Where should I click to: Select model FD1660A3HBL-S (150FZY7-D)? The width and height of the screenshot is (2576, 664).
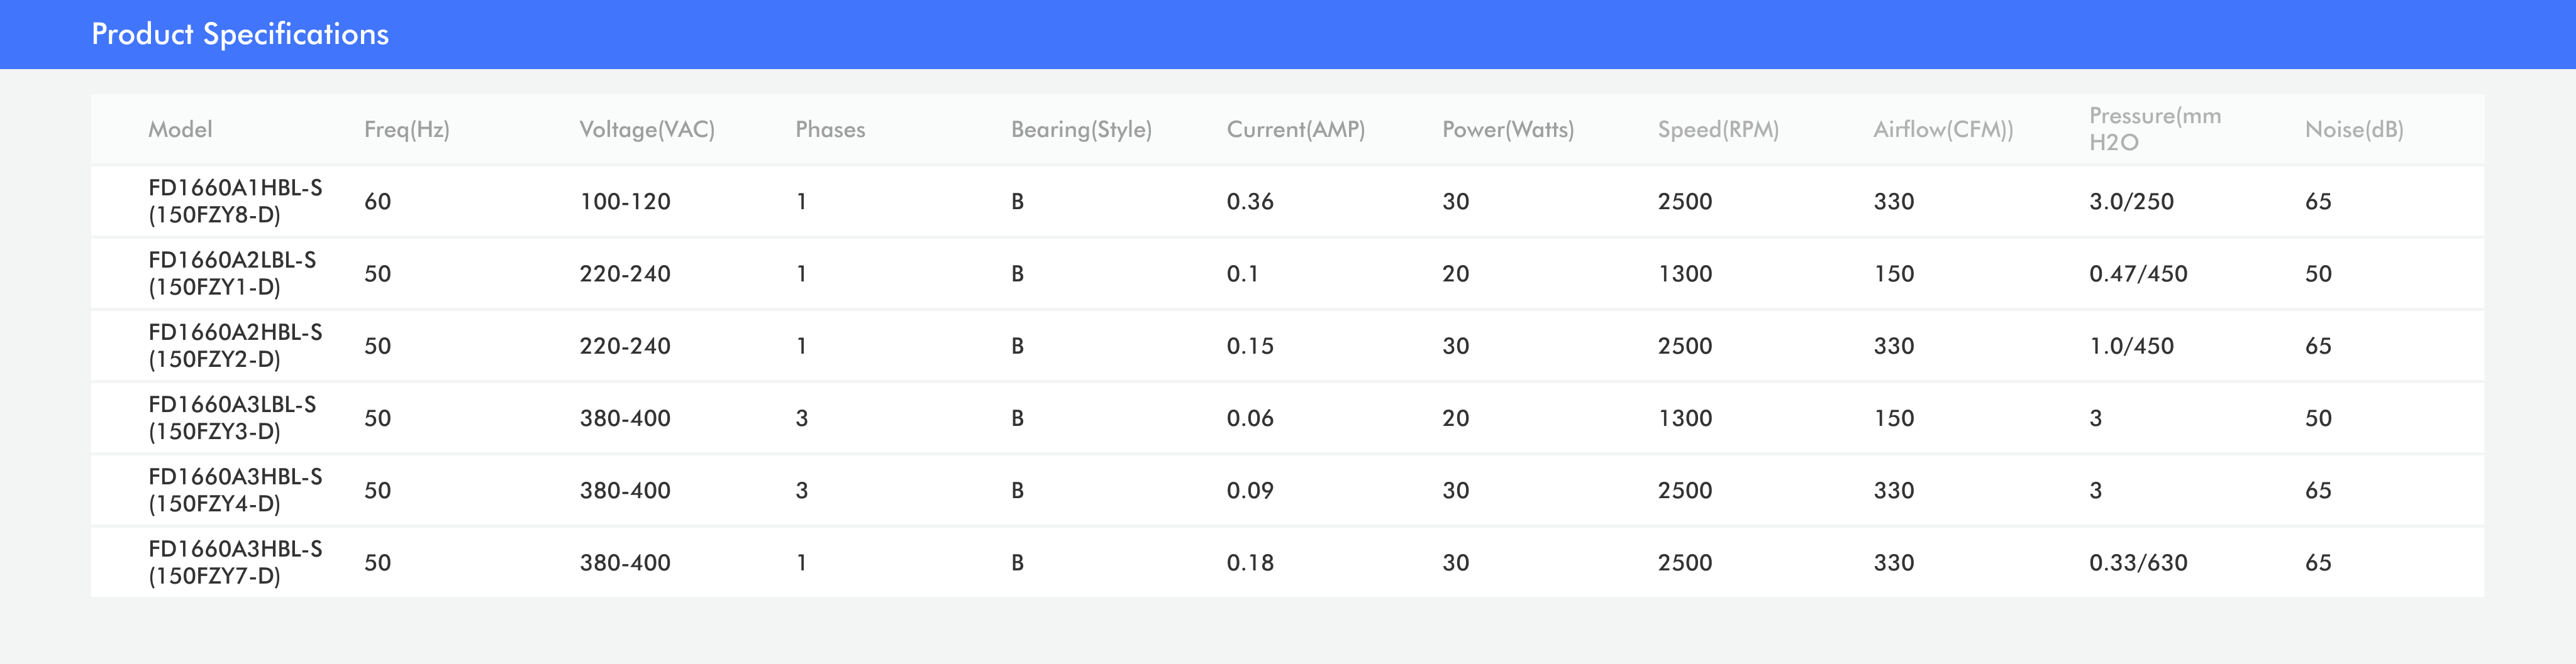tap(235, 562)
